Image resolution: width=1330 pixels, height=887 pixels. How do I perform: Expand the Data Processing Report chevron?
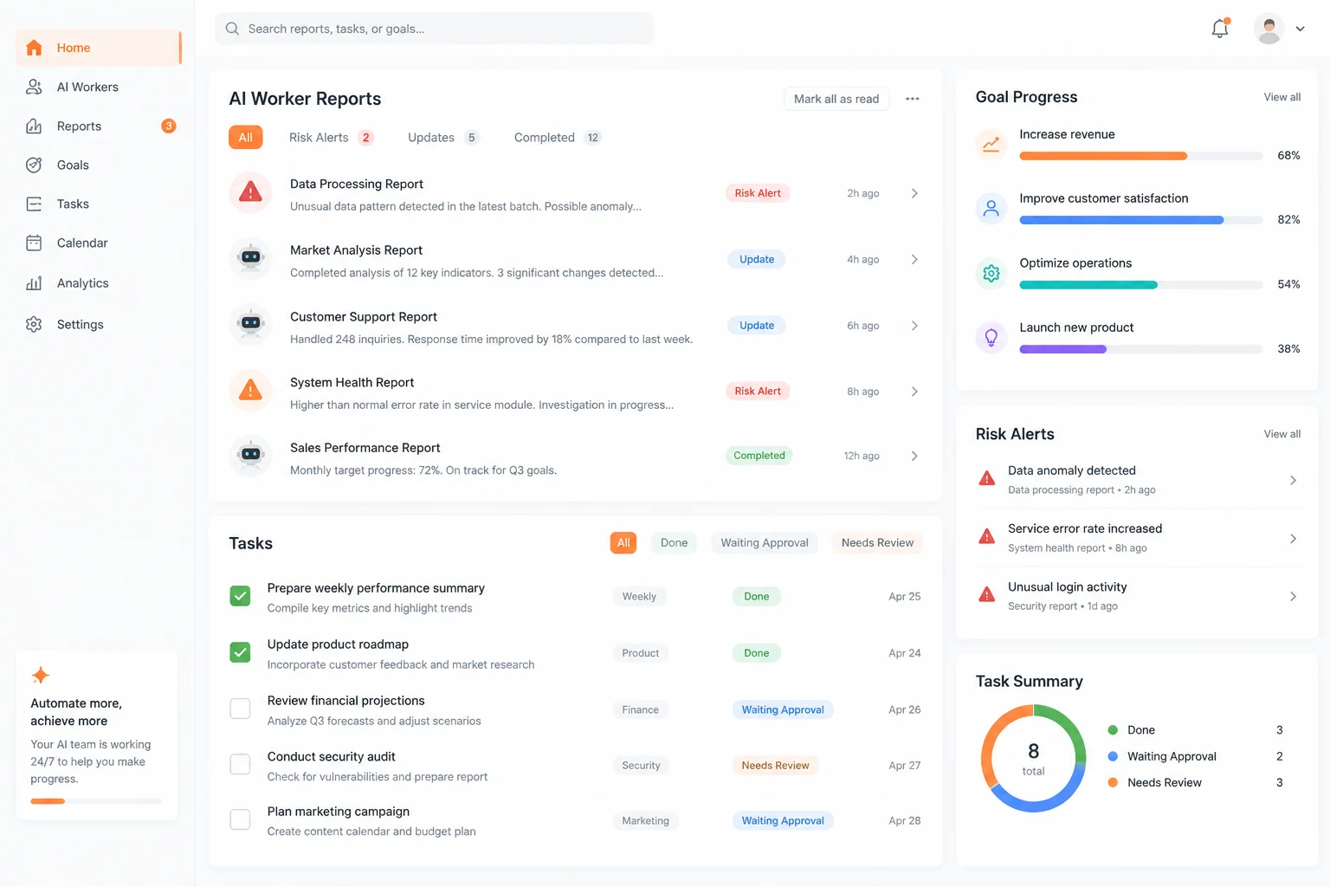[914, 193]
